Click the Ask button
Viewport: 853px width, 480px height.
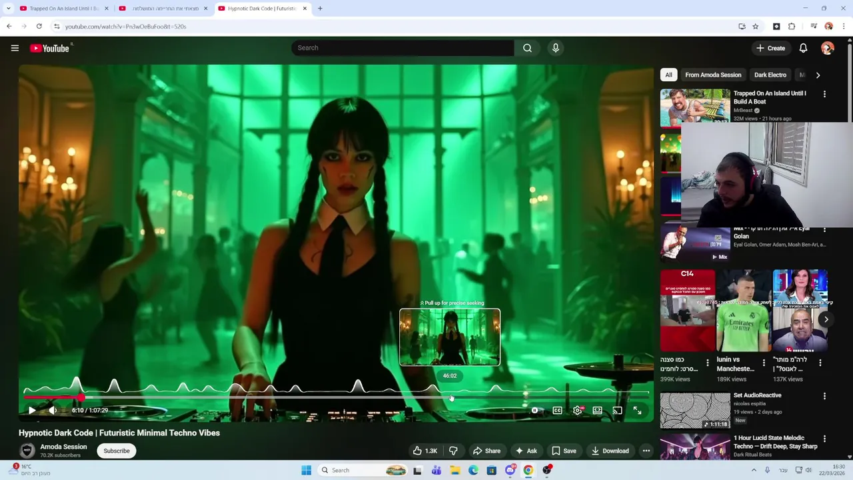click(526, 451)
